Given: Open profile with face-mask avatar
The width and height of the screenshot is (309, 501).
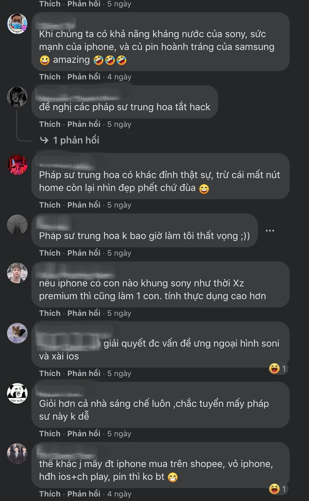Looking at the screenshot, I should click(17, 23).
